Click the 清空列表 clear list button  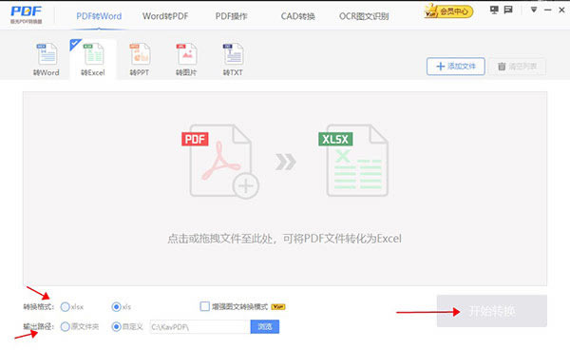pyautogui.click(x=518, y=67)
